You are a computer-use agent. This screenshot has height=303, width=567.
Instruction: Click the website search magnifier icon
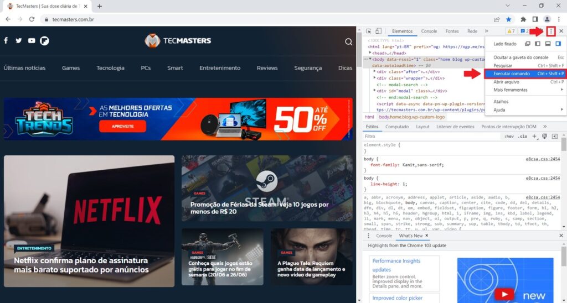tap(348, 41)
